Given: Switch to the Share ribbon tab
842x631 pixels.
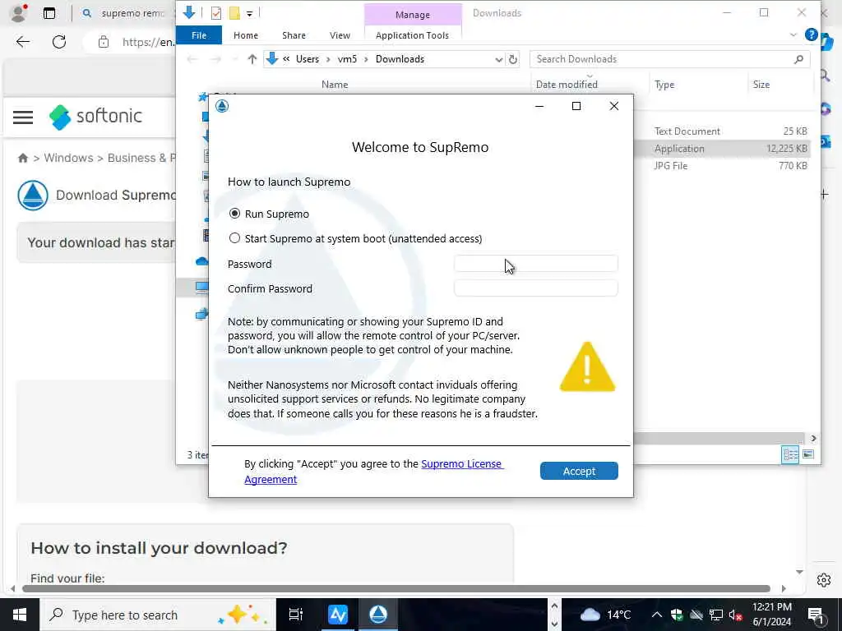Looking at the screenshot, I should (294, 35).
